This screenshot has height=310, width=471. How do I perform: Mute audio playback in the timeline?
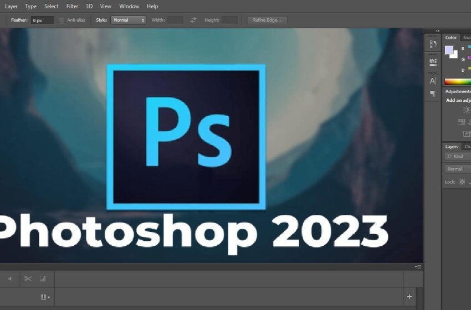point(10,279)
